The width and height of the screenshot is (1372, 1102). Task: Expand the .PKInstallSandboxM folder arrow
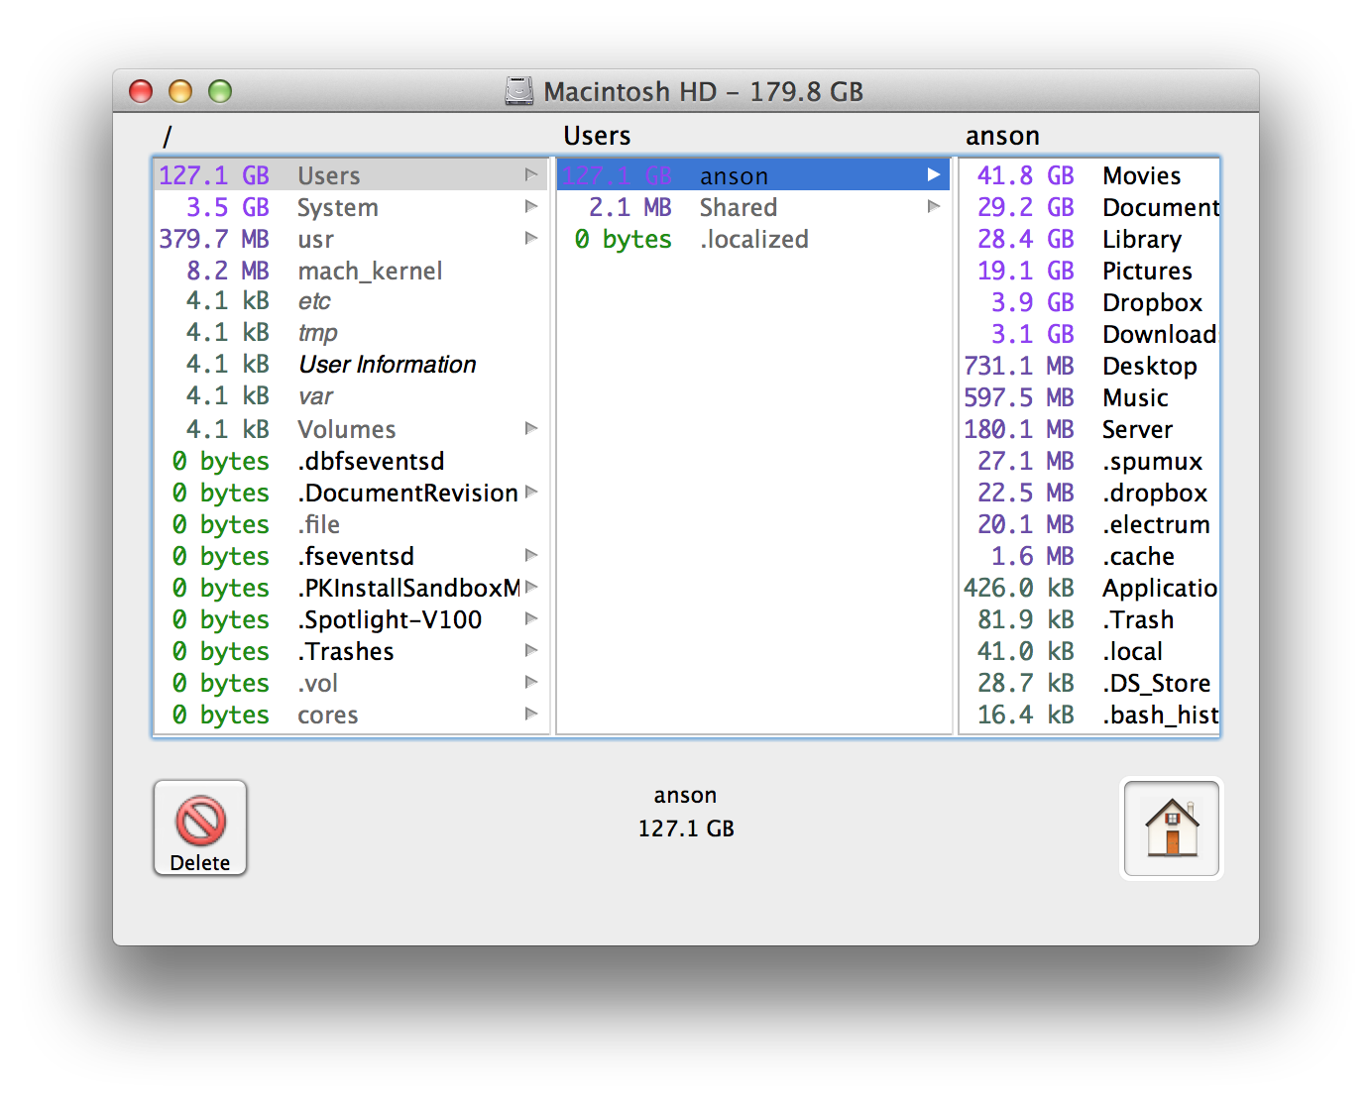pos(531,587)
